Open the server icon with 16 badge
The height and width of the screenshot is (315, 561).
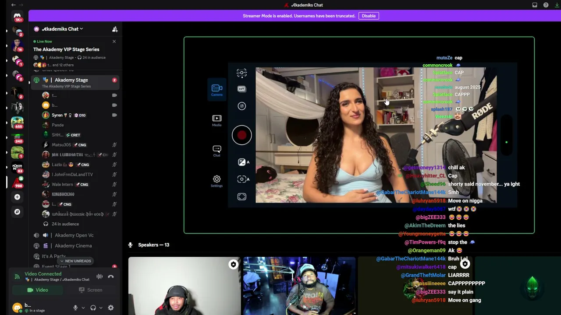click(17, 45)
